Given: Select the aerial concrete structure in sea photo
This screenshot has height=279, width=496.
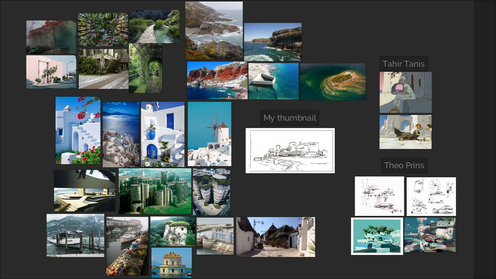Looking at the screenshot, I should pos(273,81).
